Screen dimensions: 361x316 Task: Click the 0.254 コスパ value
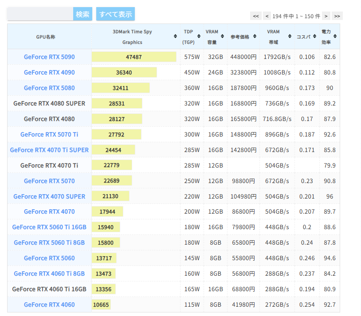tap(307, 304)
